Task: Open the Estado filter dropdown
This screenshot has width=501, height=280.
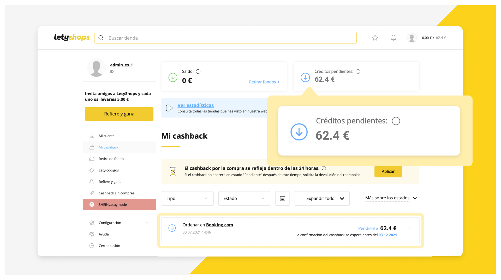Action: (244, 199)
